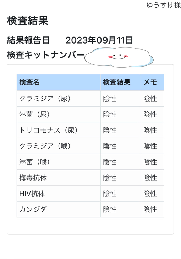The image size is (181, 259).
Task: Click the 検査結果 page heading
Action: [x=28, y=21]
